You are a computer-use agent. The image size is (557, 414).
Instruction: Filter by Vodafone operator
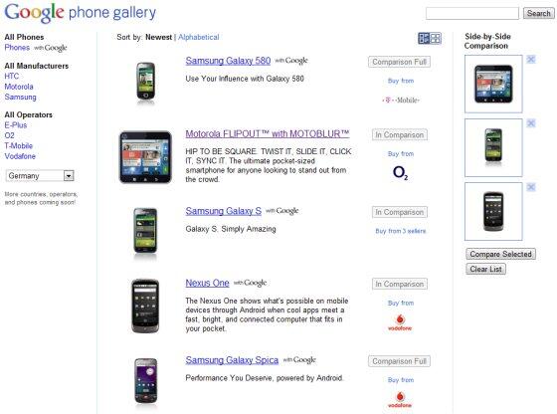[20, 156]
